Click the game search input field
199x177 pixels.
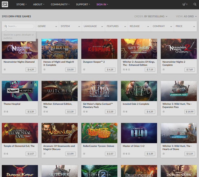20,26
